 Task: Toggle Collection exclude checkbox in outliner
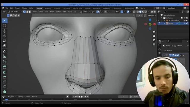pos(182,18)
